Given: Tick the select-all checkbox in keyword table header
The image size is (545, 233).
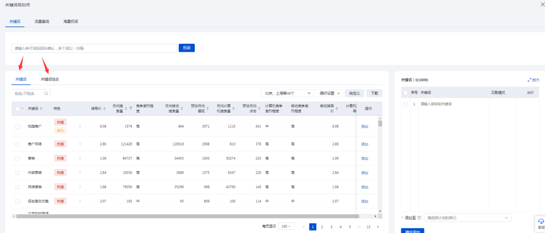Looking at the screenshot, I should point(18,108).
